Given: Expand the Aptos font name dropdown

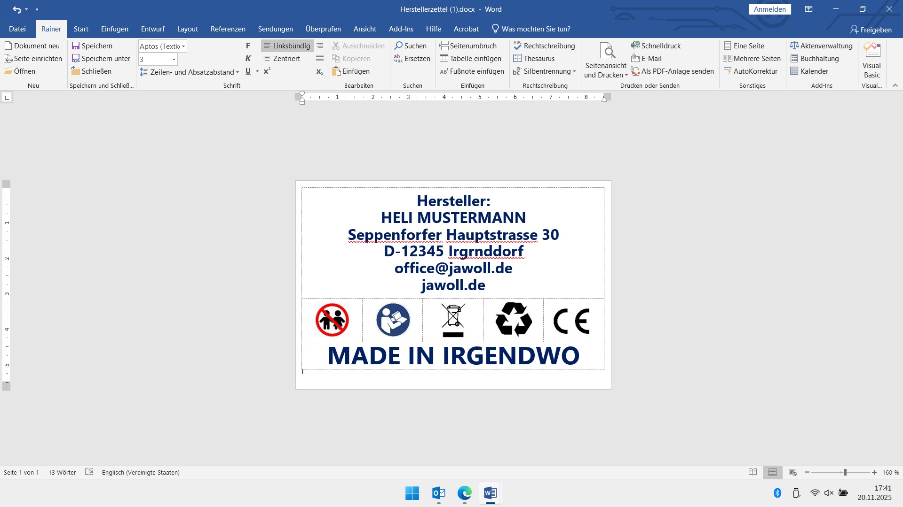Looking at the screenshot, I should [x=183, y=46].
